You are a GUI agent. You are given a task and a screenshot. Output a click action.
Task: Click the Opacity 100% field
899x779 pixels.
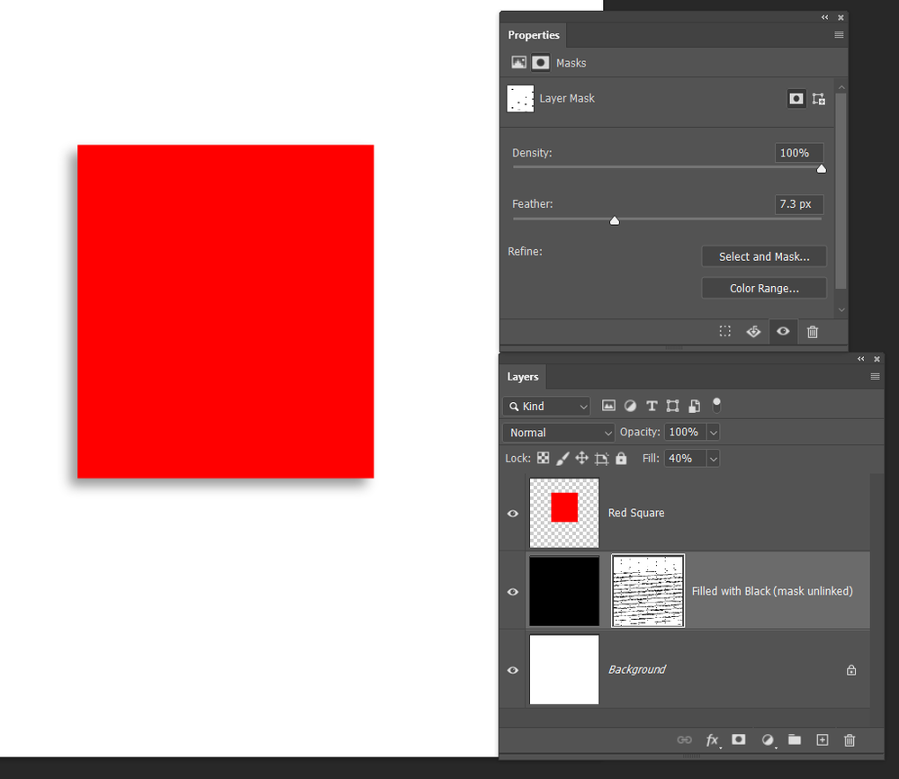point(686,432)
